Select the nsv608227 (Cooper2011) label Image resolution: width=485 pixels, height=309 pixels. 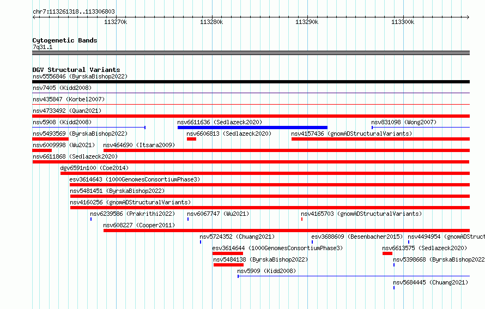[139, 225]
